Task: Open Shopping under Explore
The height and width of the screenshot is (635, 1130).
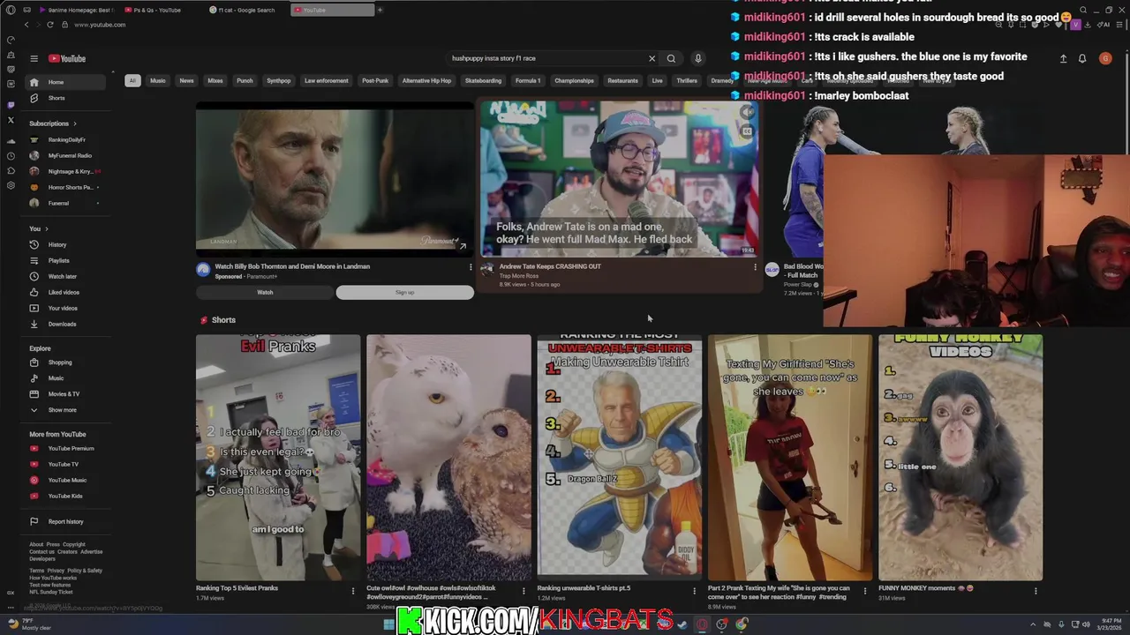Action: (67, 362)
